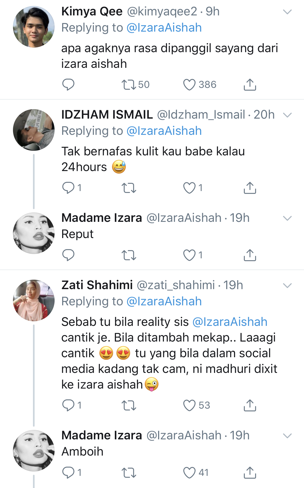
Task: Like Madame Izara's "Reput" reply
Action: (x=189, y=255)
